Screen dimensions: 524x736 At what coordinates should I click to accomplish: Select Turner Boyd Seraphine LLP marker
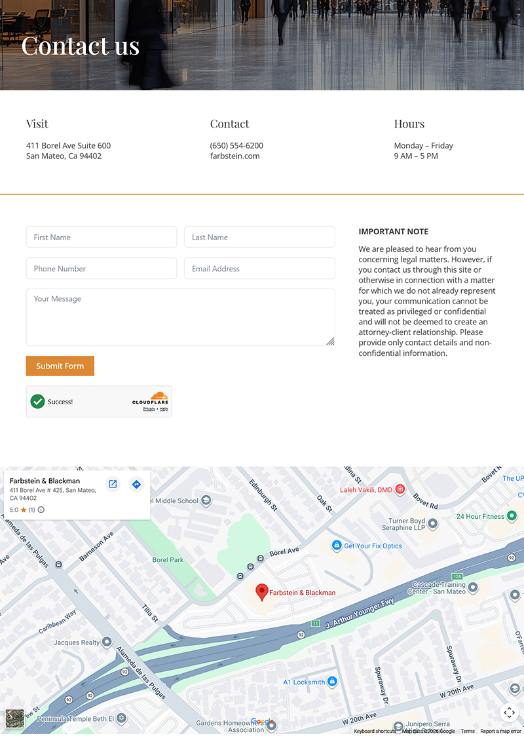433,523
